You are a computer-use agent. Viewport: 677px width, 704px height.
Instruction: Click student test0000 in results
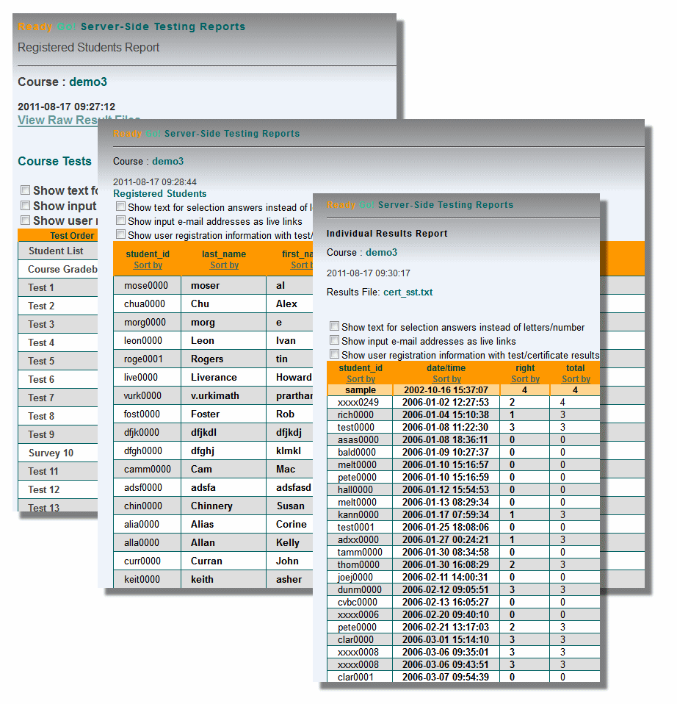coord(356,428)
